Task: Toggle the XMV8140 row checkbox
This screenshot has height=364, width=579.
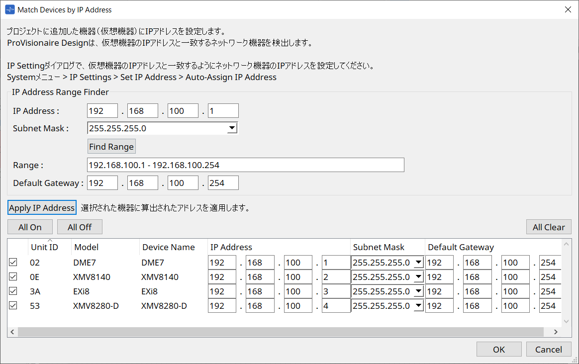Action: [x=13, y=277]
